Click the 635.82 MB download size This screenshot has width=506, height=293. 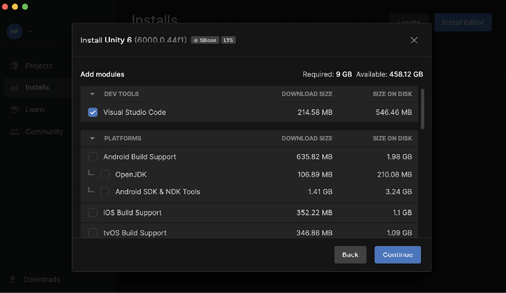coord(314,157)
